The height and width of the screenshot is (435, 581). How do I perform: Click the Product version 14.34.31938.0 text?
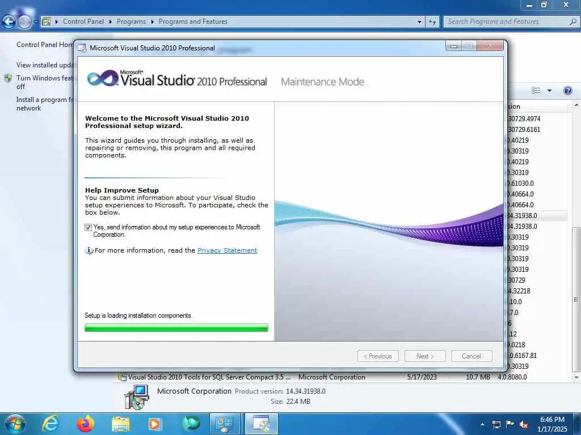(306, 391)
